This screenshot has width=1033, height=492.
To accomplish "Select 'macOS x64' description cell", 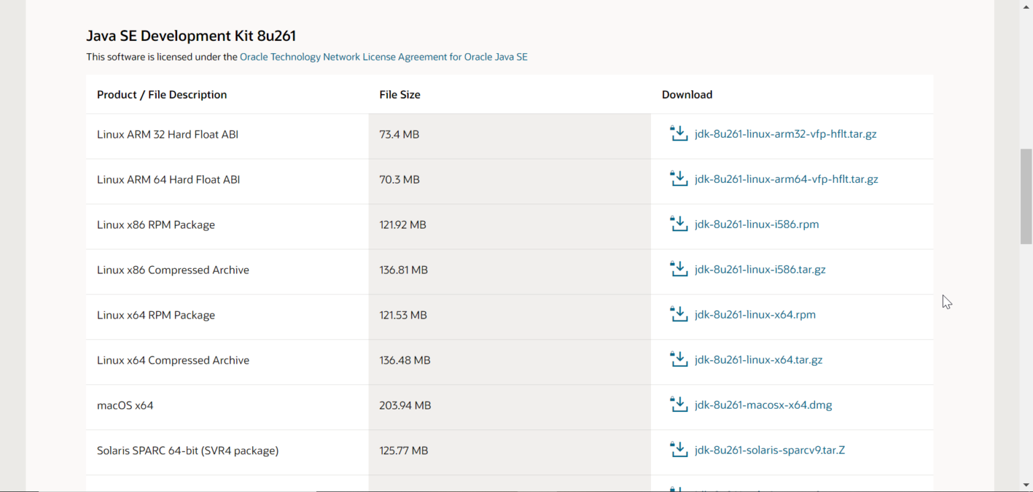I will click(227, 407).
